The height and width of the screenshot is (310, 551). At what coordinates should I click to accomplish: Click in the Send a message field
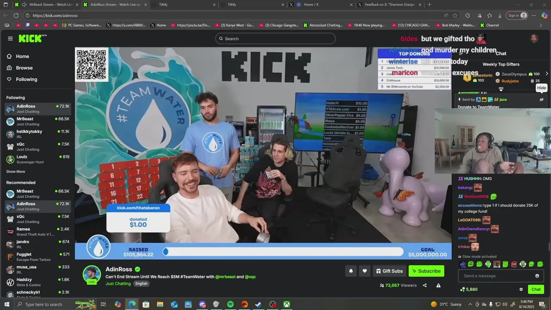496,276
